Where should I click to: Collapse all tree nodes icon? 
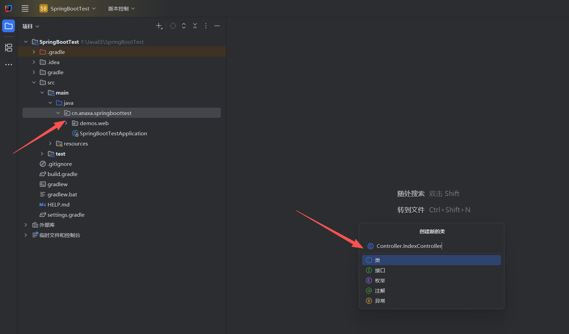pyautogui.click(x=195, y=26)
